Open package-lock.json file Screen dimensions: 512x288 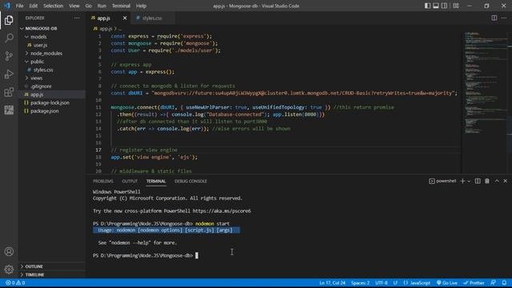coord(52,102)
